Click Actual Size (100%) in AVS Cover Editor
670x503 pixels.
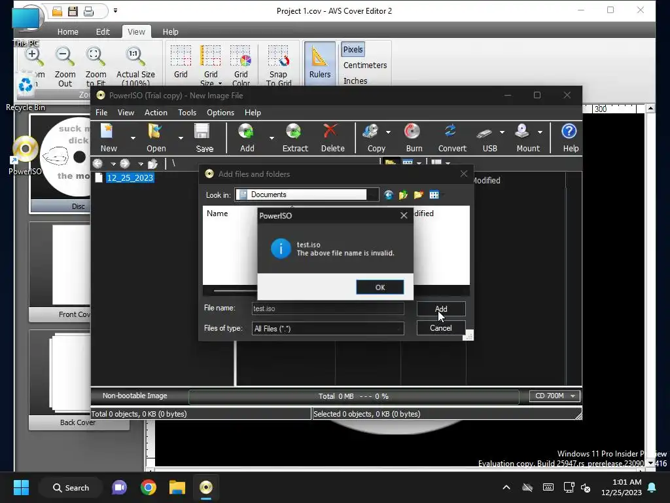[135, 67]
